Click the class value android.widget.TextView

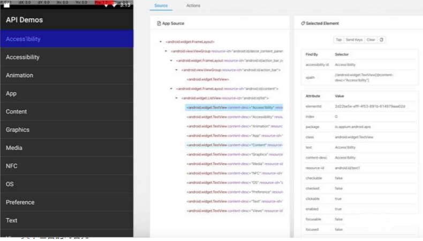pos(354,137)
